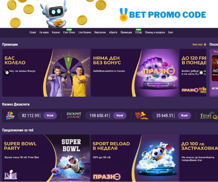
Task: Click the Bell Link jackpot logo
Action: point(141,116)
